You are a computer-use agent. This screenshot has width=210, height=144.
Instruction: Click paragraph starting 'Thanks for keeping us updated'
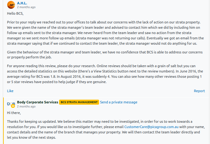click(x=106, y=129)
